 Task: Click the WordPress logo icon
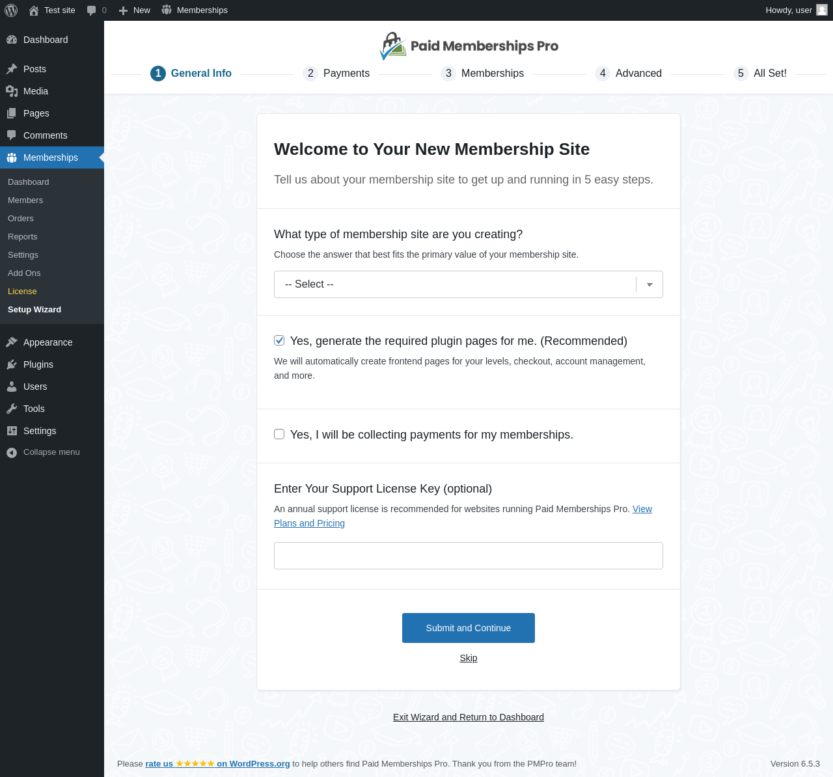11,10
